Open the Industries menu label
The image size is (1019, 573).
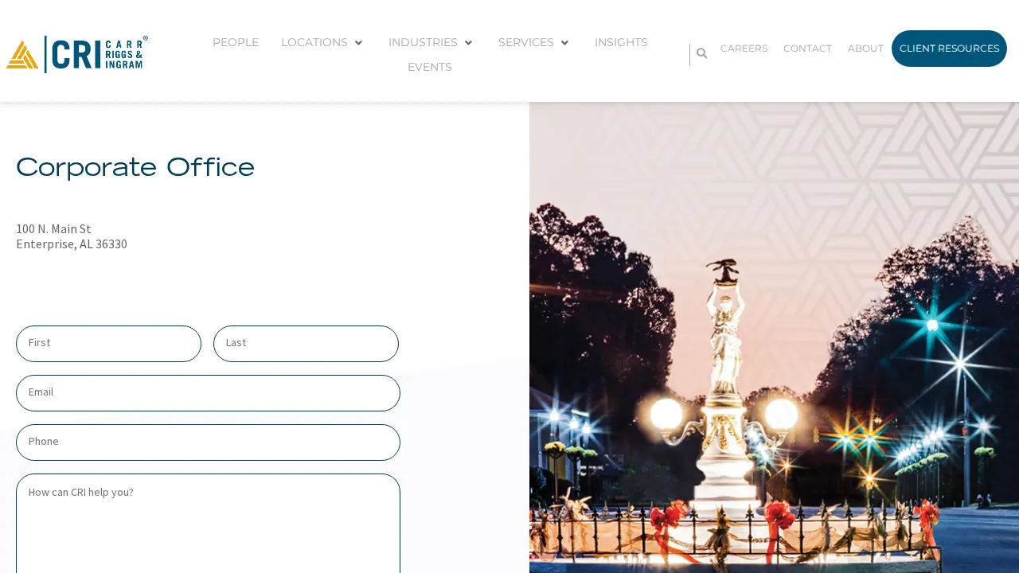[423, 42]
